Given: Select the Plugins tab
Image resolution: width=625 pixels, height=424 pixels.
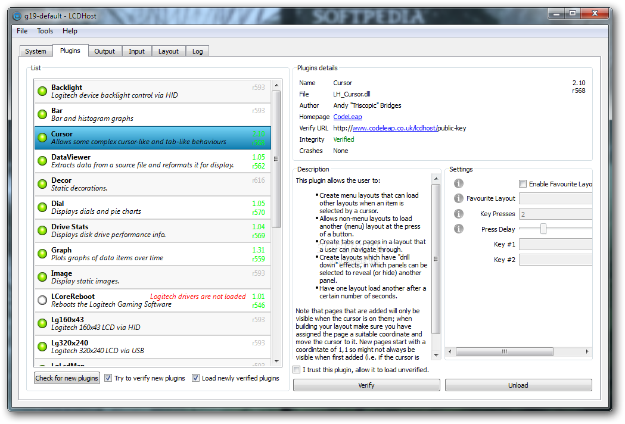Looking at the screenshot, I should tap(70, 51).
